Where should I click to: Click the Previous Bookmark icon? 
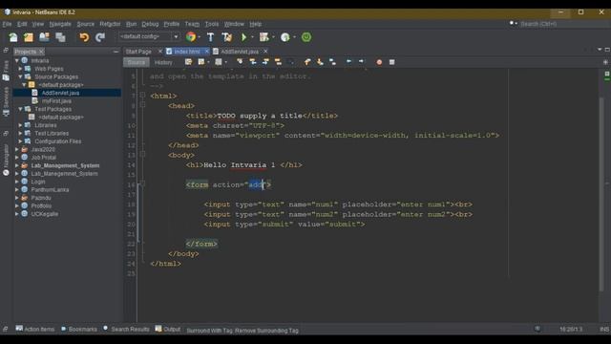click(307, 62)
